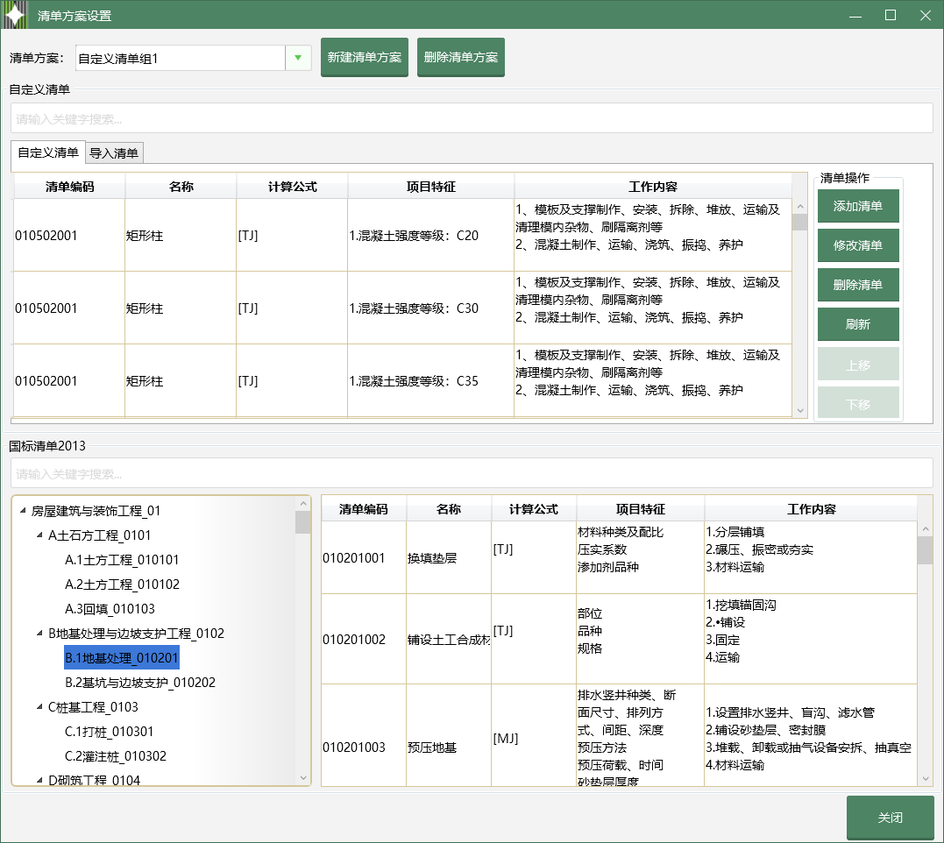The width and height of the screenshot is (944, 843).
Task: Select tree item 房屋建筑与装饰工程_01
Action: point(96,511)
